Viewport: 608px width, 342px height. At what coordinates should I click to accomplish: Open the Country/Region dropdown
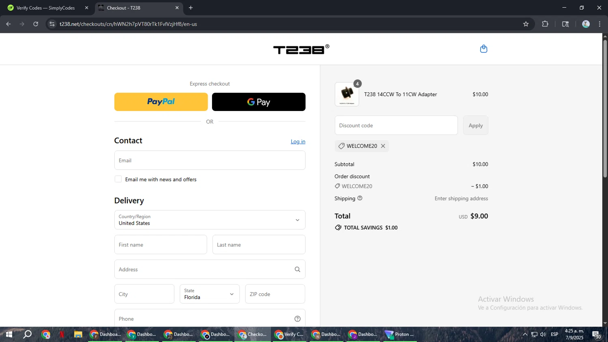[210, 220]
